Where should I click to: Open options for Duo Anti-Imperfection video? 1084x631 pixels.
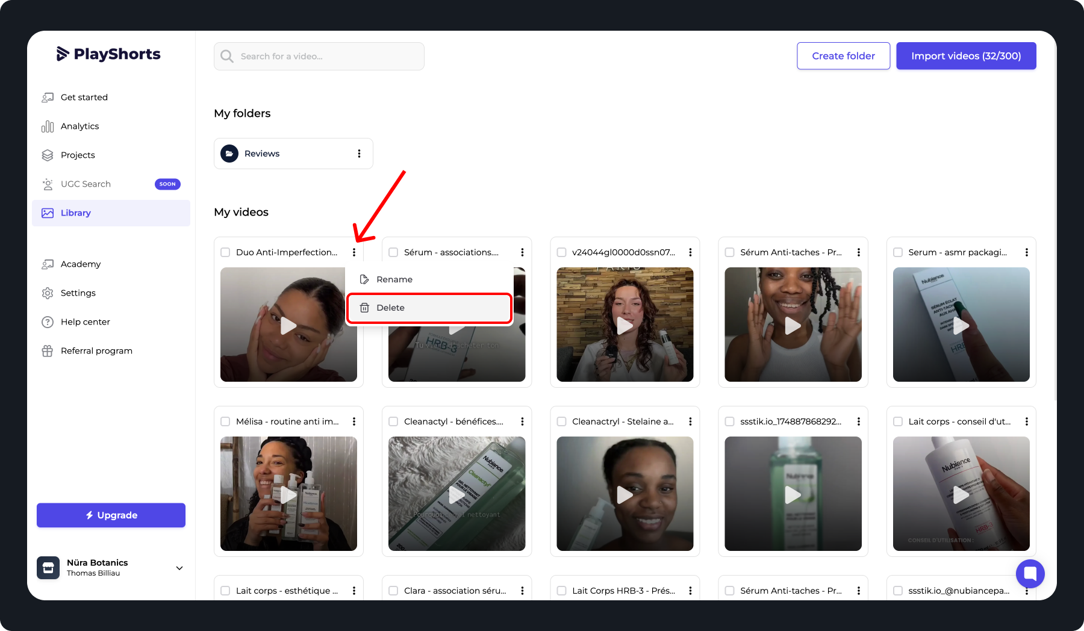[x=354, y=252]
